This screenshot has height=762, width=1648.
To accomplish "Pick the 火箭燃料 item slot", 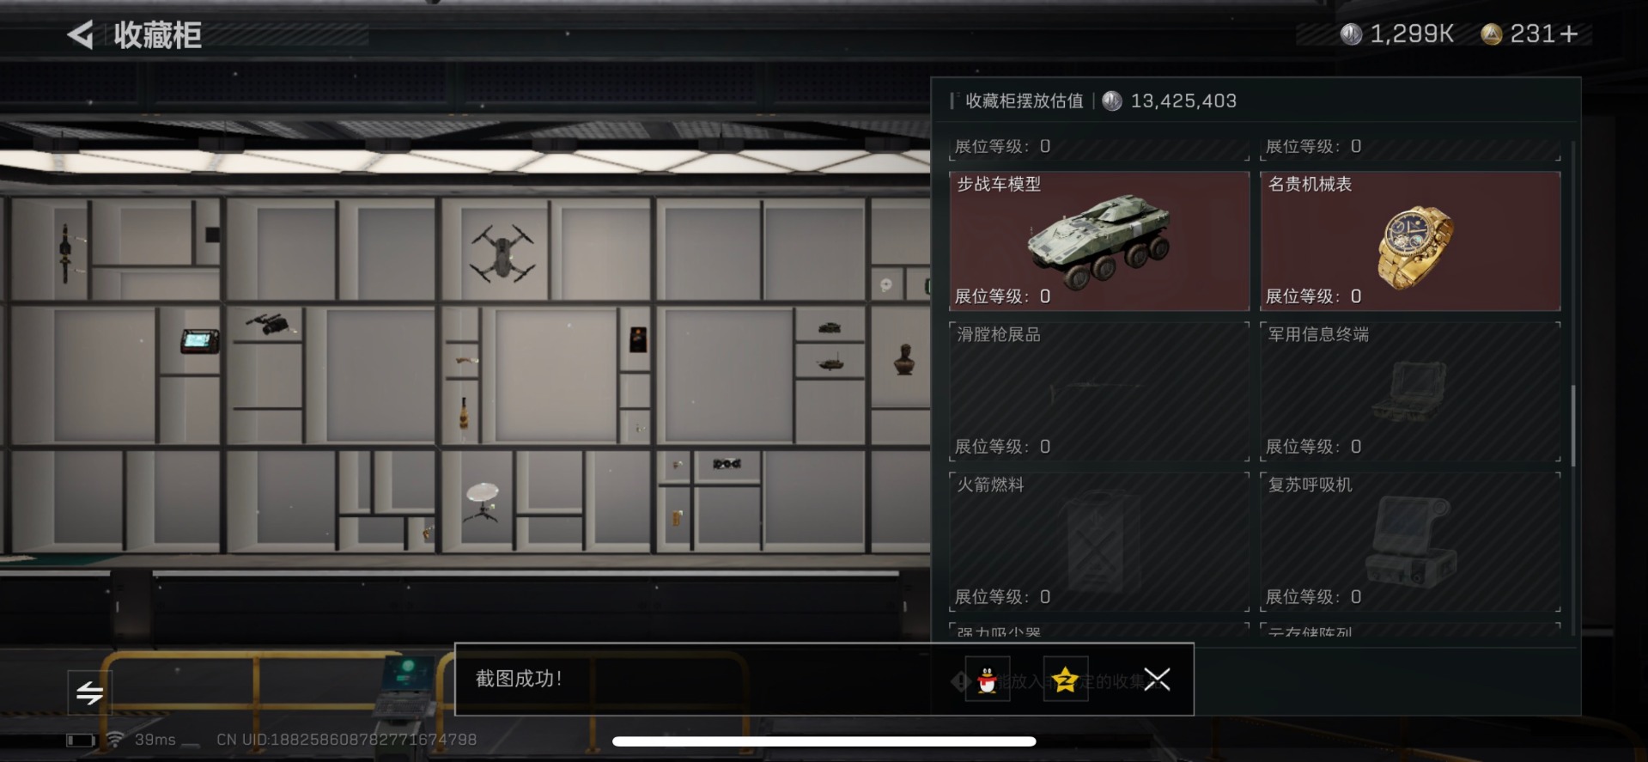I will pos(1099,542).
